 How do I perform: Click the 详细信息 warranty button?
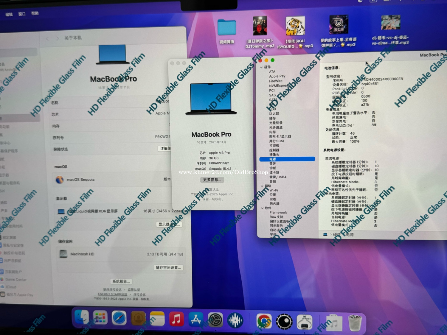(x=164, y=148)
